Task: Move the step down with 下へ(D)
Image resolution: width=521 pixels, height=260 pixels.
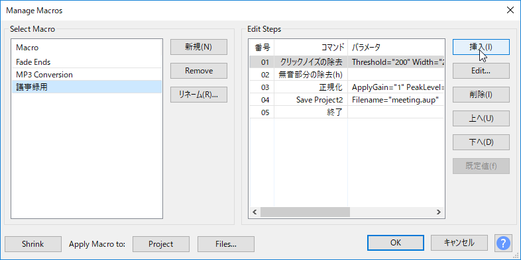Action: coord(481,142)
